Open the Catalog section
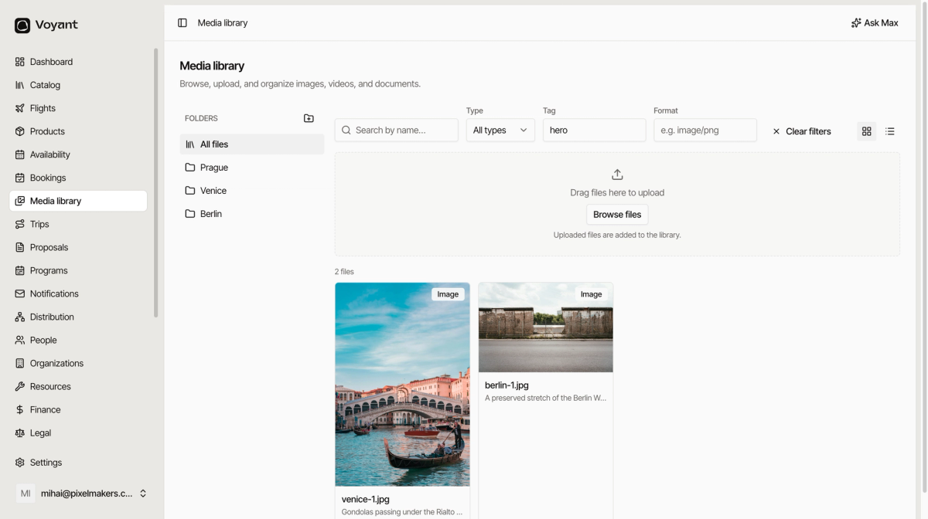The image size is (928, 519). 78,85
